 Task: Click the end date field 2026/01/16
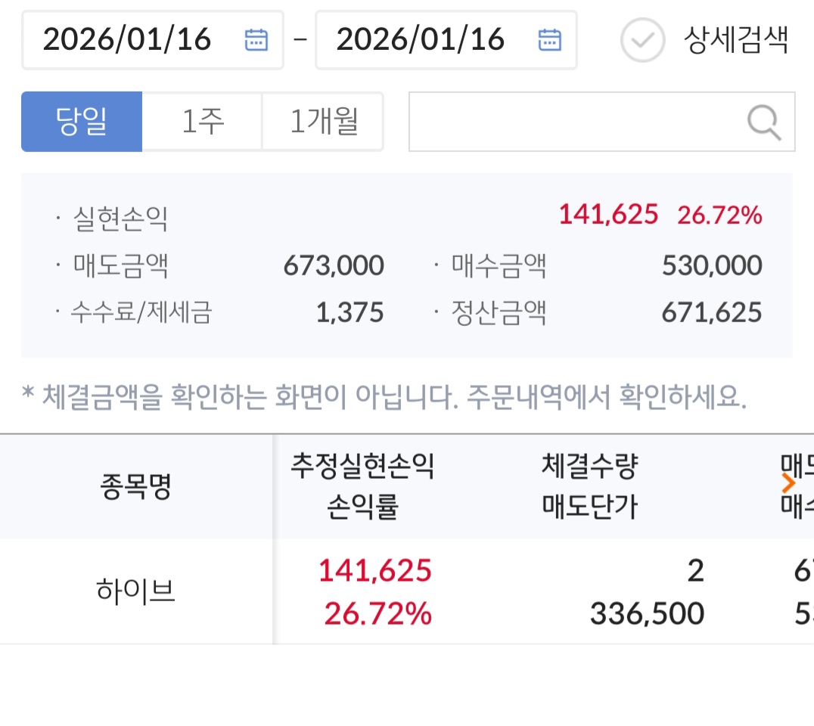pos(421,39)
